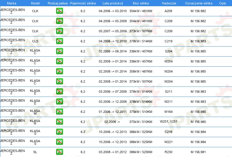Click petrol fuel icon in CLK A209 row
This screenshot has height=157, width=232.
pyautogui.click(x=59, y=11)
